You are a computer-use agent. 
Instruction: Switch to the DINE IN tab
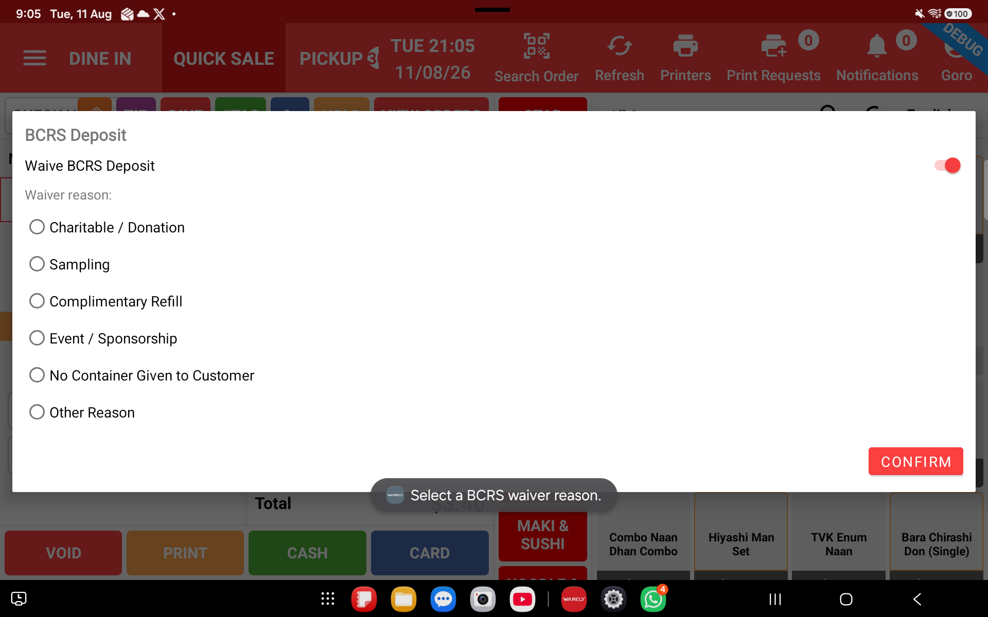tap(100, 58)
